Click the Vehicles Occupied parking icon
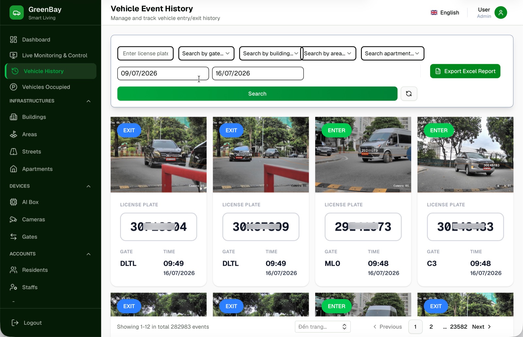Image resolution: width=523 pixels, height=337 pixels. tap(13, 87)
